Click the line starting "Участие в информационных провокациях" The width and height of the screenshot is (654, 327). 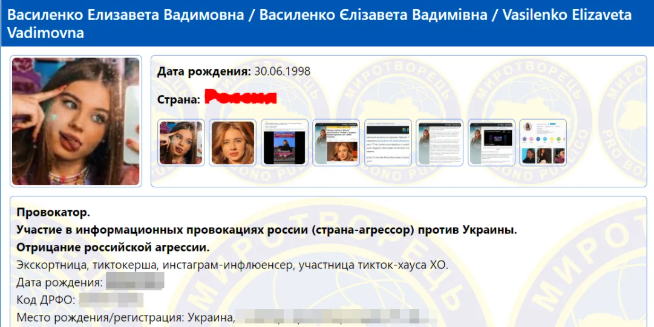click(x=266, y=230)
